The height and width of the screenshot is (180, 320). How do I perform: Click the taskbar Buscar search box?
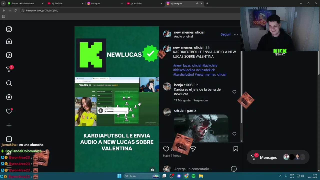(x=142, y=176)
